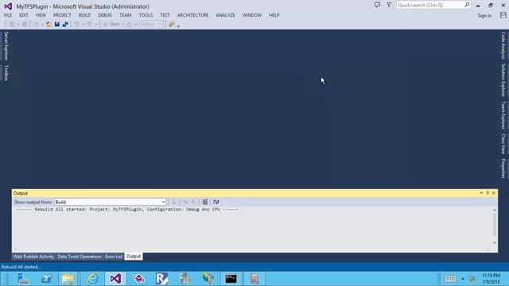
Task: Open the FILE menu
Action: 8,15
